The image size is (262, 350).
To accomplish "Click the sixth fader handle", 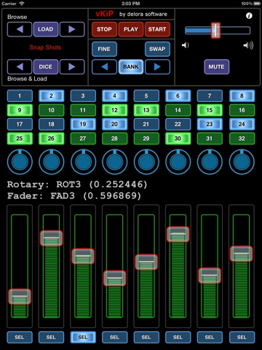I will [178, 234].
